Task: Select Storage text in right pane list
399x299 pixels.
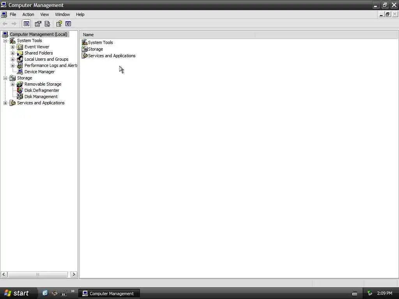Action: click(x=95, y=49)
